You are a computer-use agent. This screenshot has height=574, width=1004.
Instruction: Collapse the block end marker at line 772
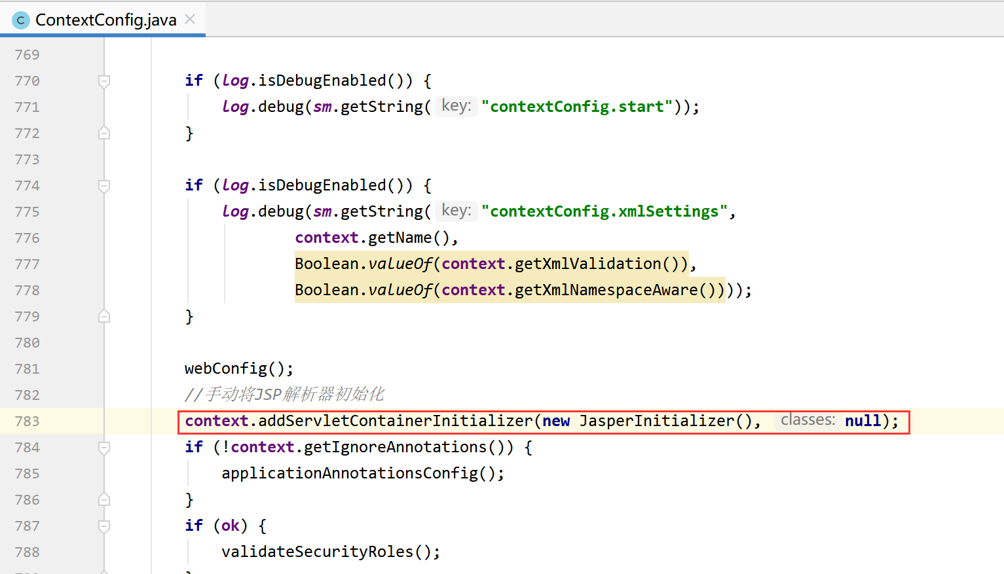[104, 133]
